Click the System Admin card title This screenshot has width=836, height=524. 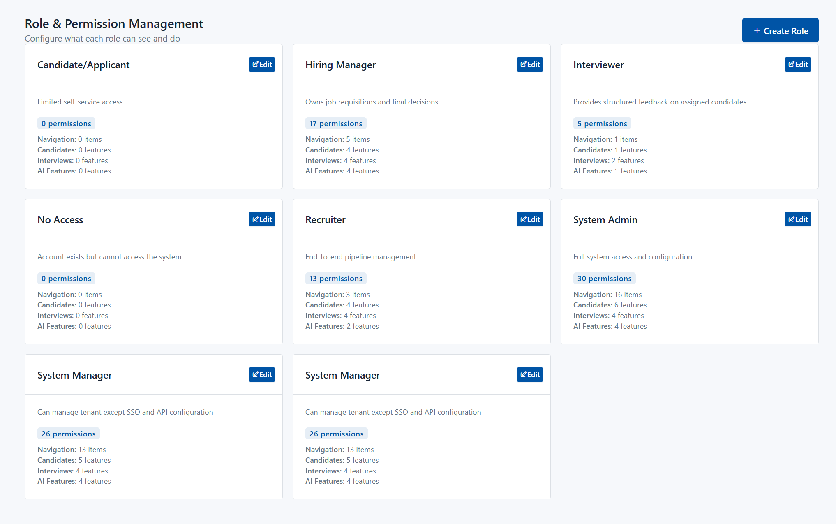[x=605, y=220]
